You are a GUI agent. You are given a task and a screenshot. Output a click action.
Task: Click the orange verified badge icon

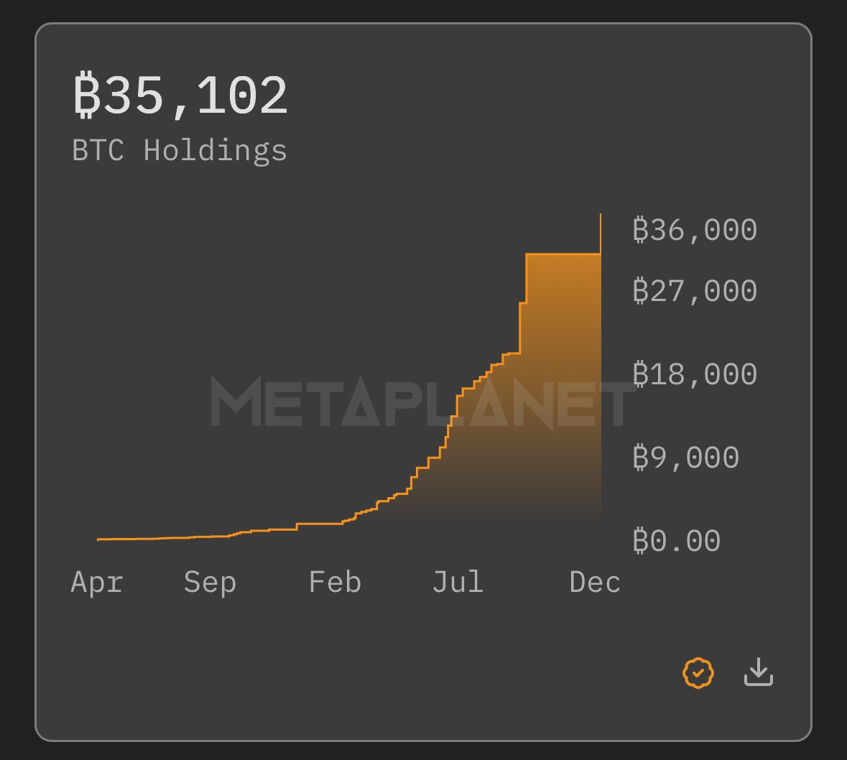(698, 673)
